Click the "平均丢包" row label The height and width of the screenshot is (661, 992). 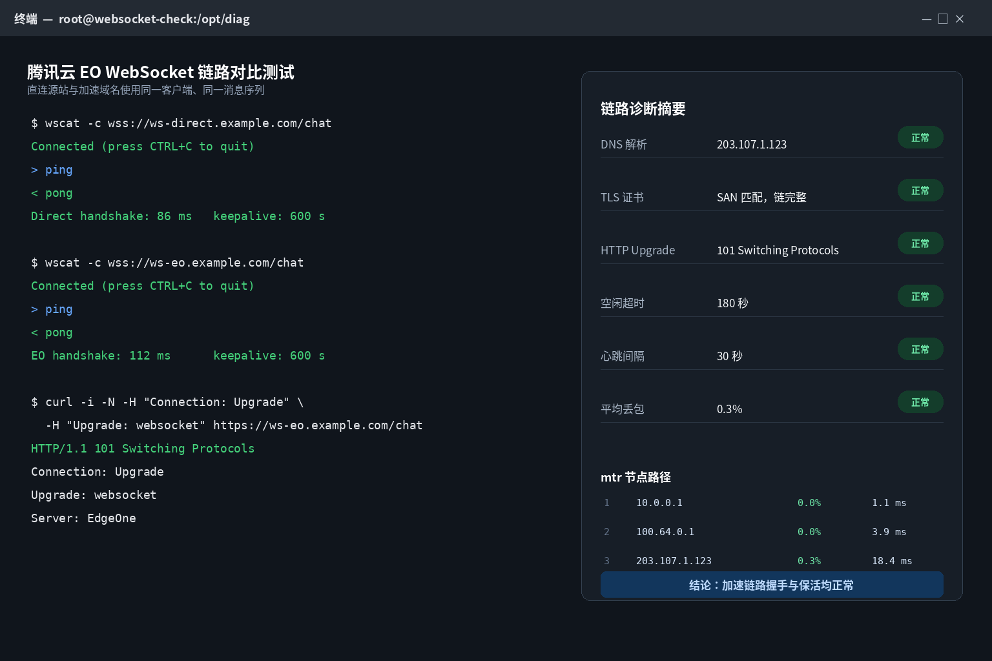pos(623,409)
